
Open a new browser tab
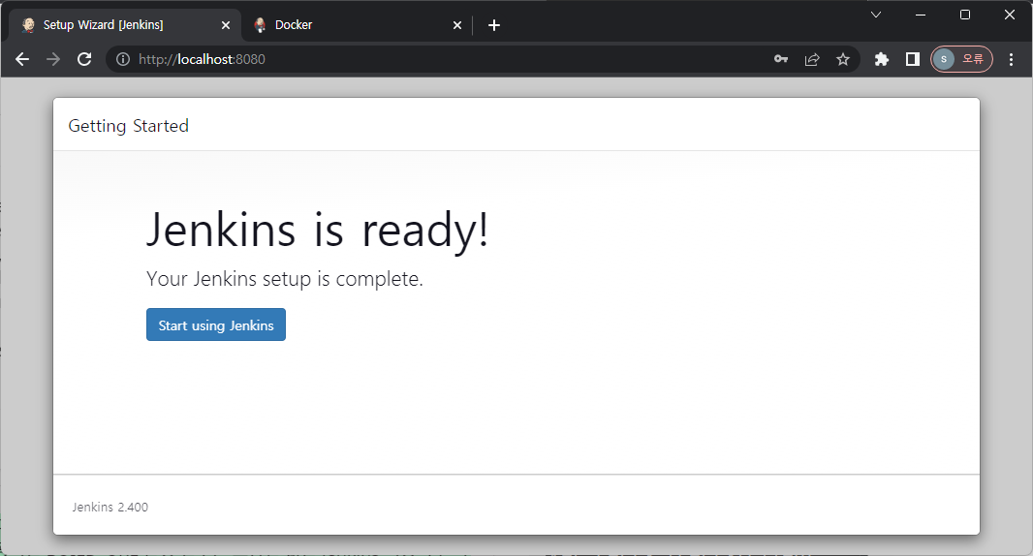(494, 25)
